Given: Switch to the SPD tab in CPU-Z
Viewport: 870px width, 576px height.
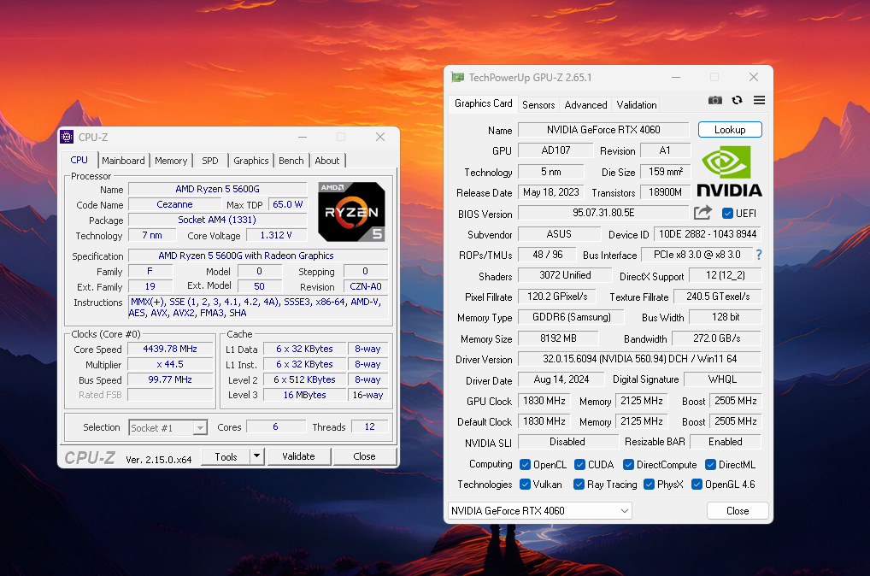Looking at the screenshot, I should [209, 161].
